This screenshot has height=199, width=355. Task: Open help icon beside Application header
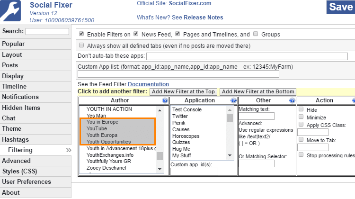click(x=233, y=100)
